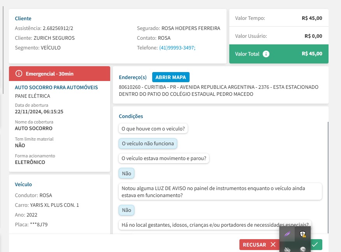
Task: Click the X icon on Recusar button
Action: coord(273,245)
